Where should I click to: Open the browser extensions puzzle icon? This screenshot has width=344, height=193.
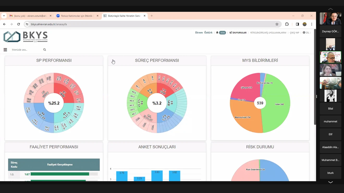pyautogui.click(x=287, y=24)
